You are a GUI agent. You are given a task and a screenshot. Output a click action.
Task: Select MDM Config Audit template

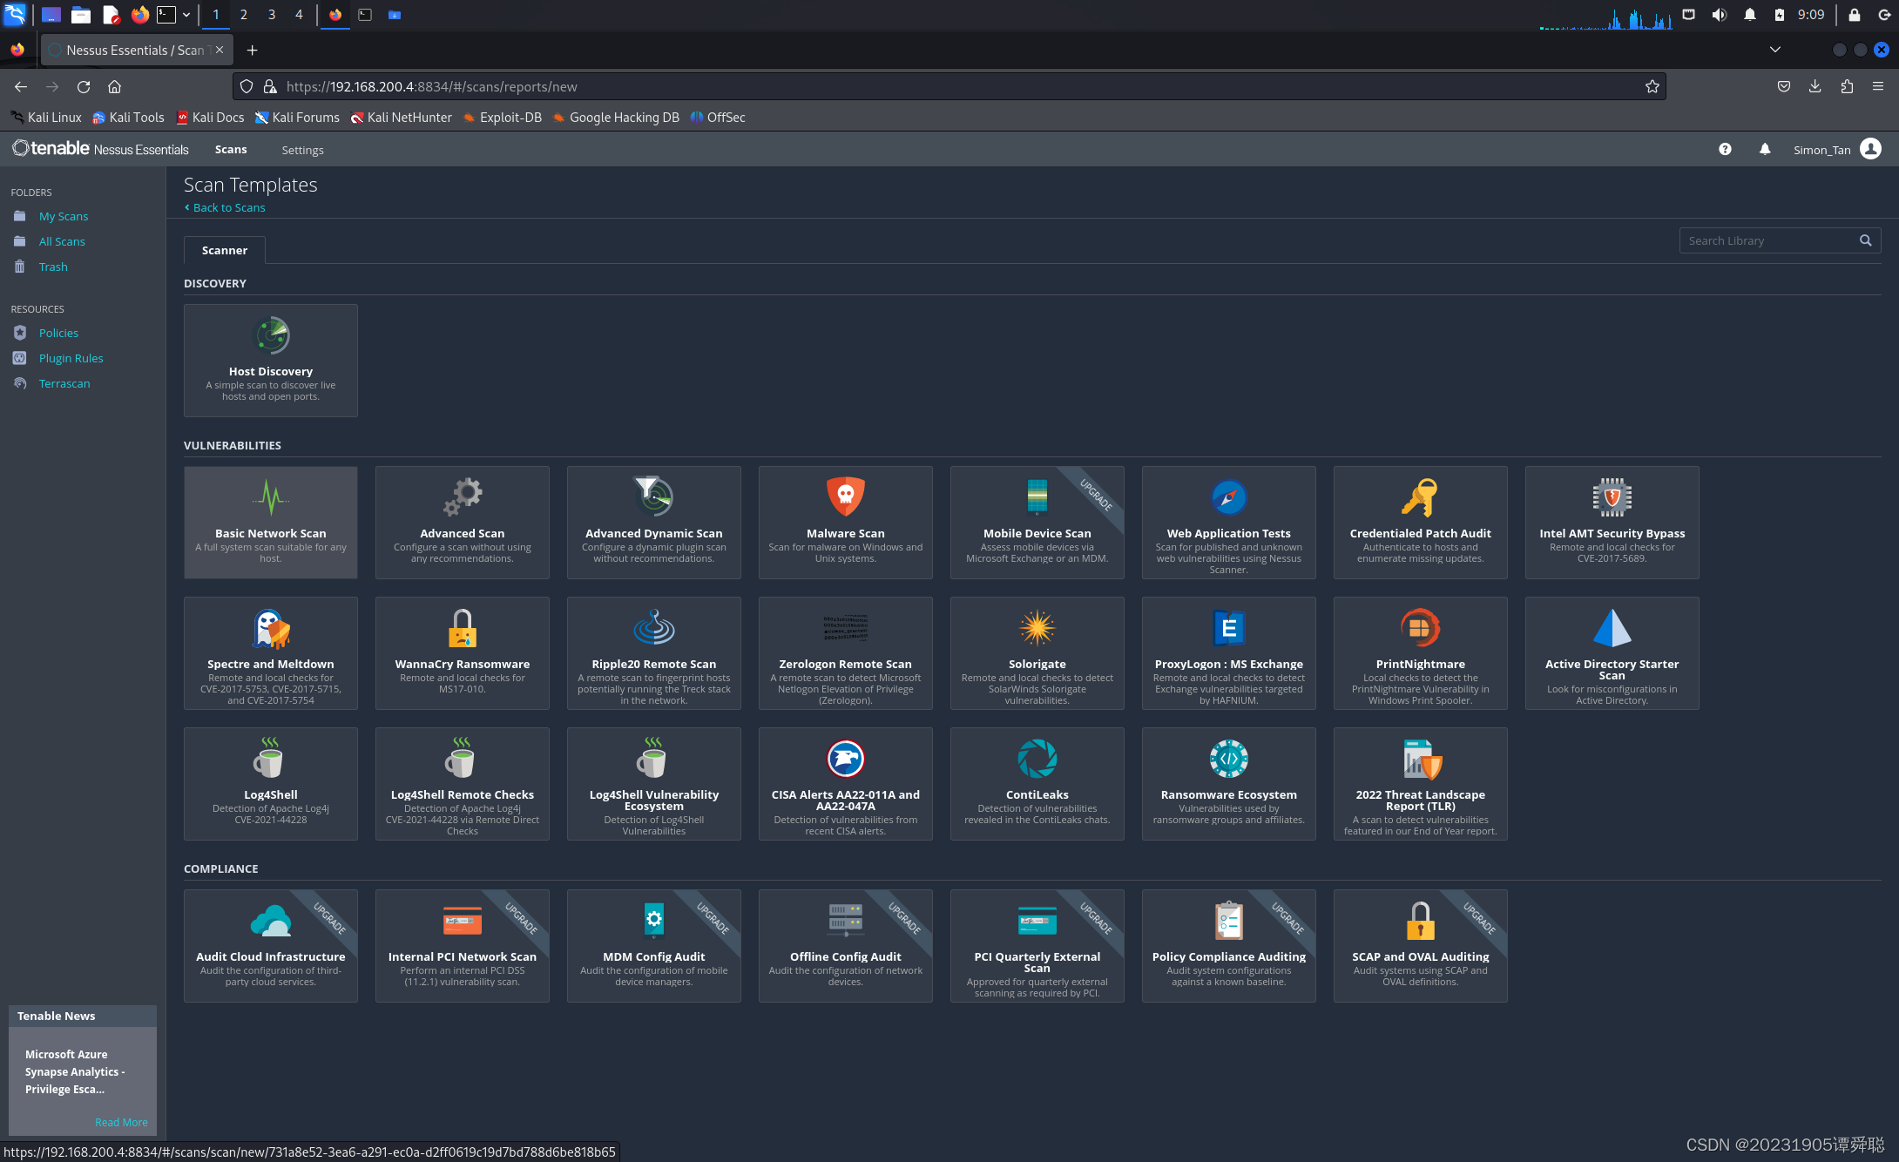[x=653, y=945]
